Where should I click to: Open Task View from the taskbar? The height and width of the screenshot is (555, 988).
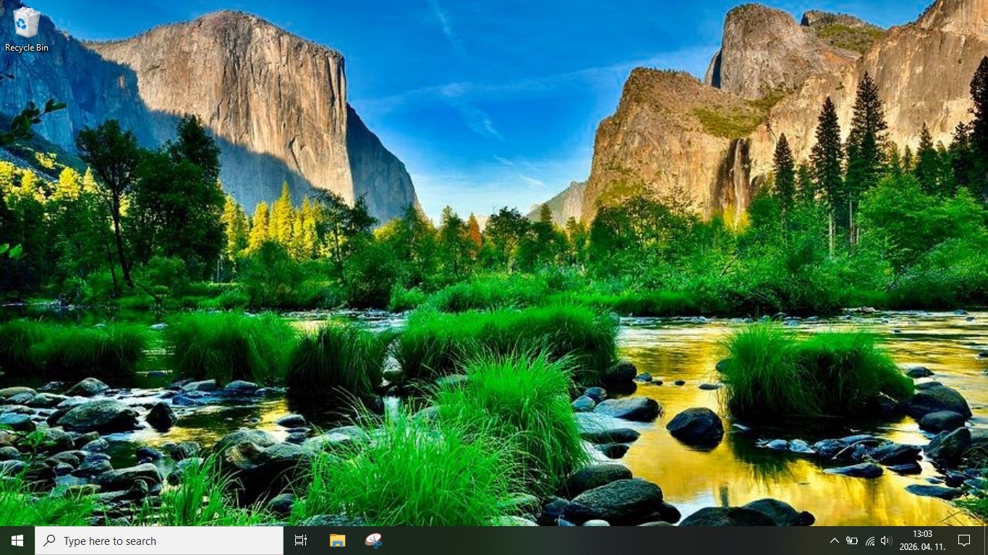[301, 541]
